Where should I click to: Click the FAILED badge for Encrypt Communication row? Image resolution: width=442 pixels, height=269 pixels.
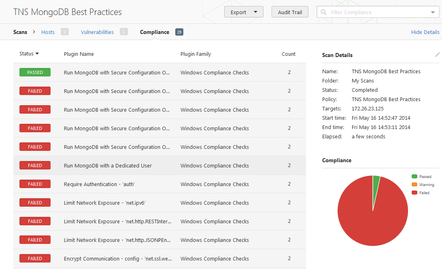coord(35,258)
